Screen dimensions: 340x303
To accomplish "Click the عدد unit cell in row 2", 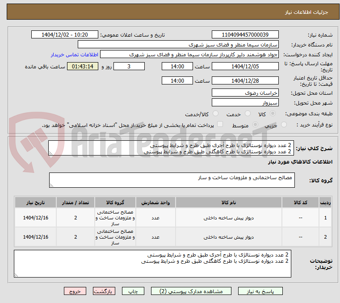I will tap(155, 237).
